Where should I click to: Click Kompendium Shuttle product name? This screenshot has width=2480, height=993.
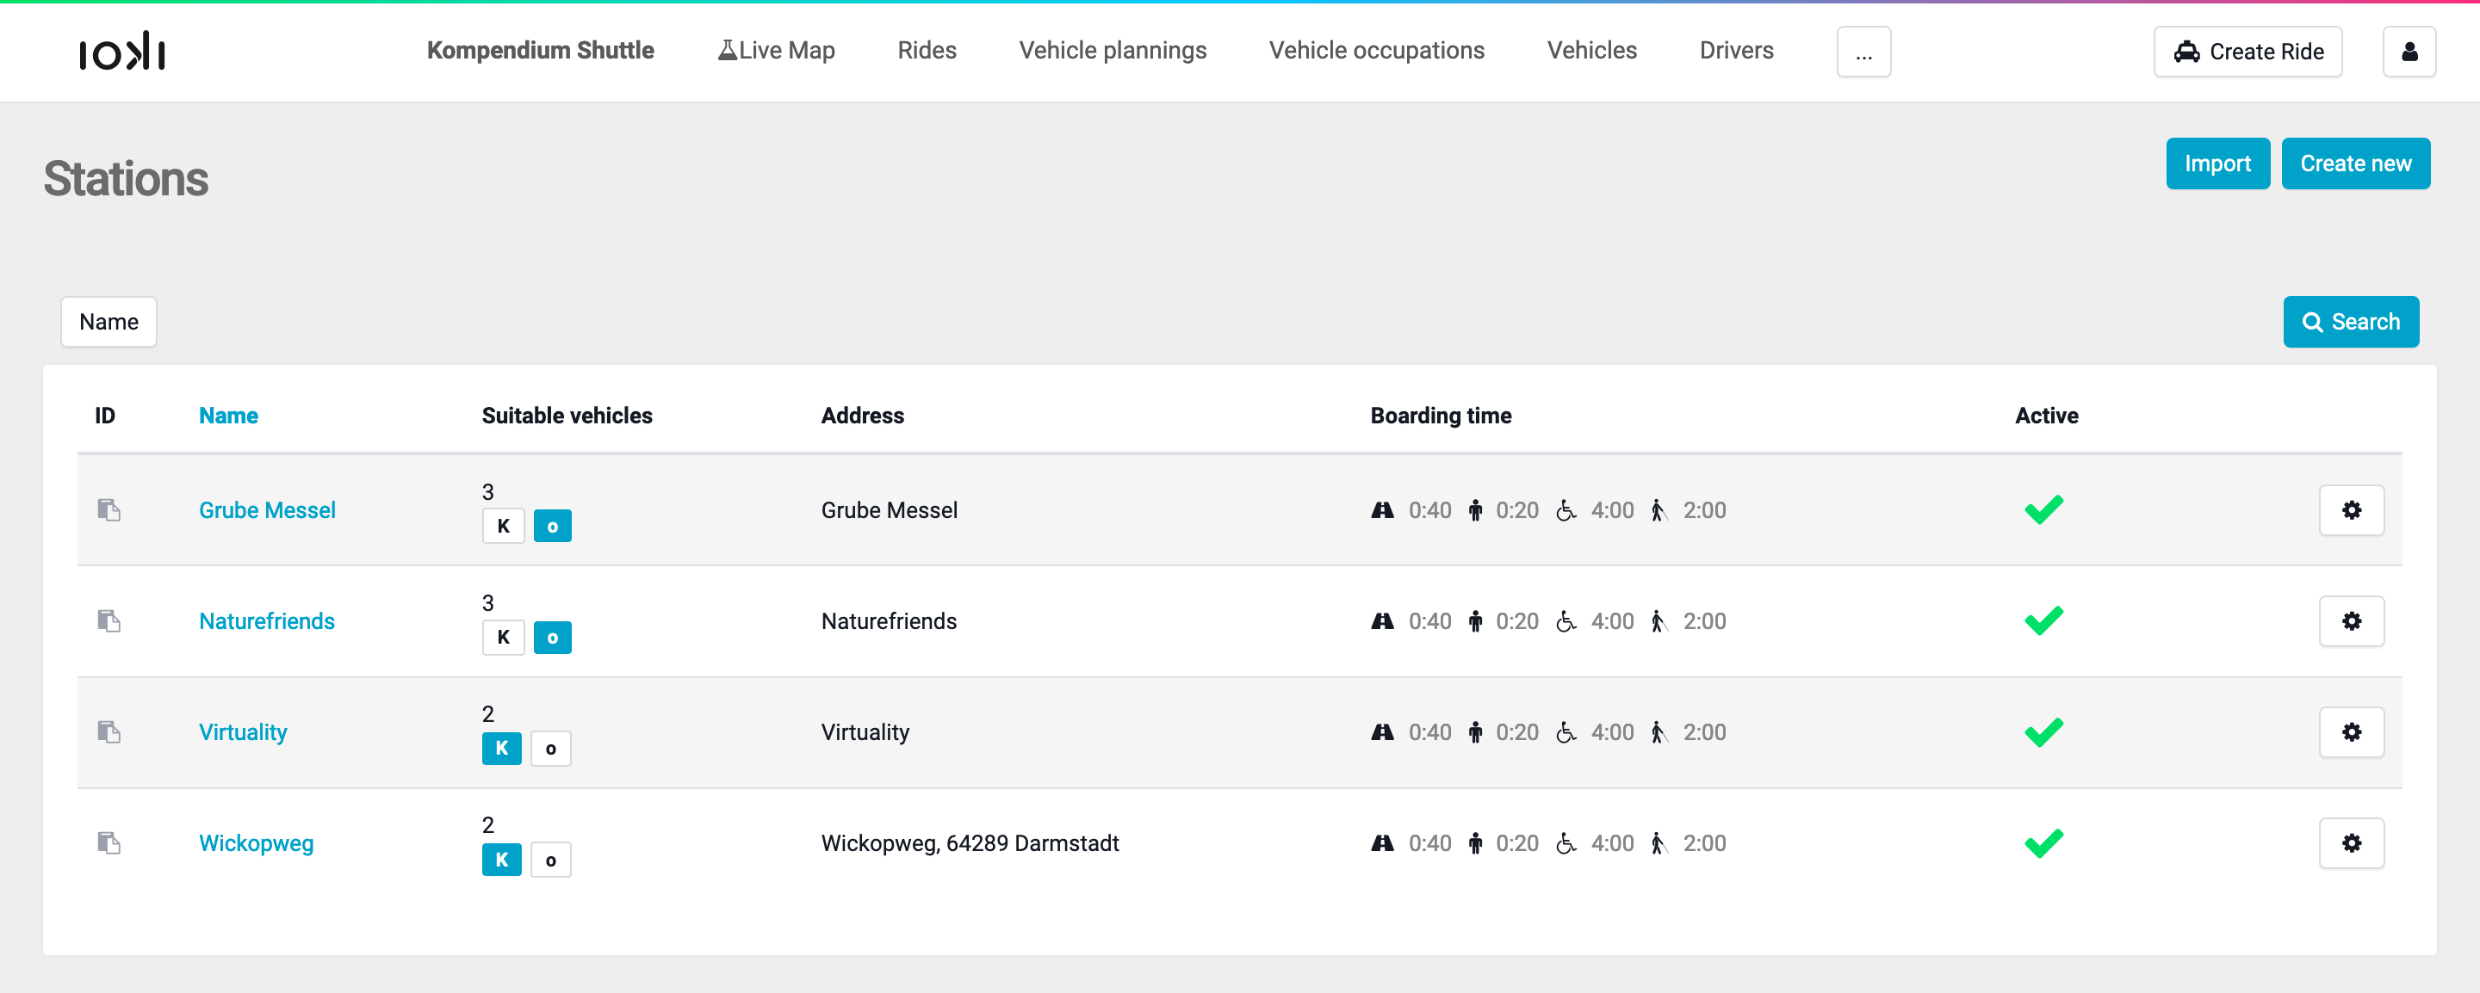click(x=540, y=50)
